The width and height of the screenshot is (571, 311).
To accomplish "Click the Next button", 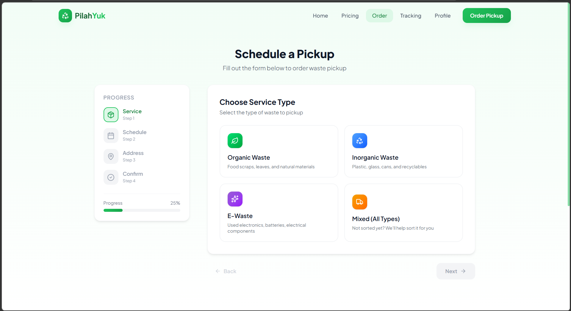I will coord(456,271).
